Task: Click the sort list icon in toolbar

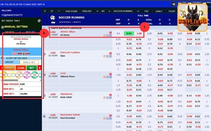Action: 52,11
